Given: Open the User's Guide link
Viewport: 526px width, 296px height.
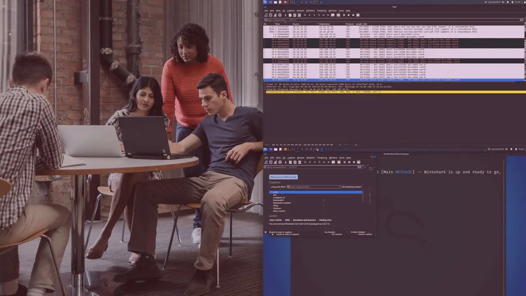Looking at the screenshot, I should pos(275,220).
